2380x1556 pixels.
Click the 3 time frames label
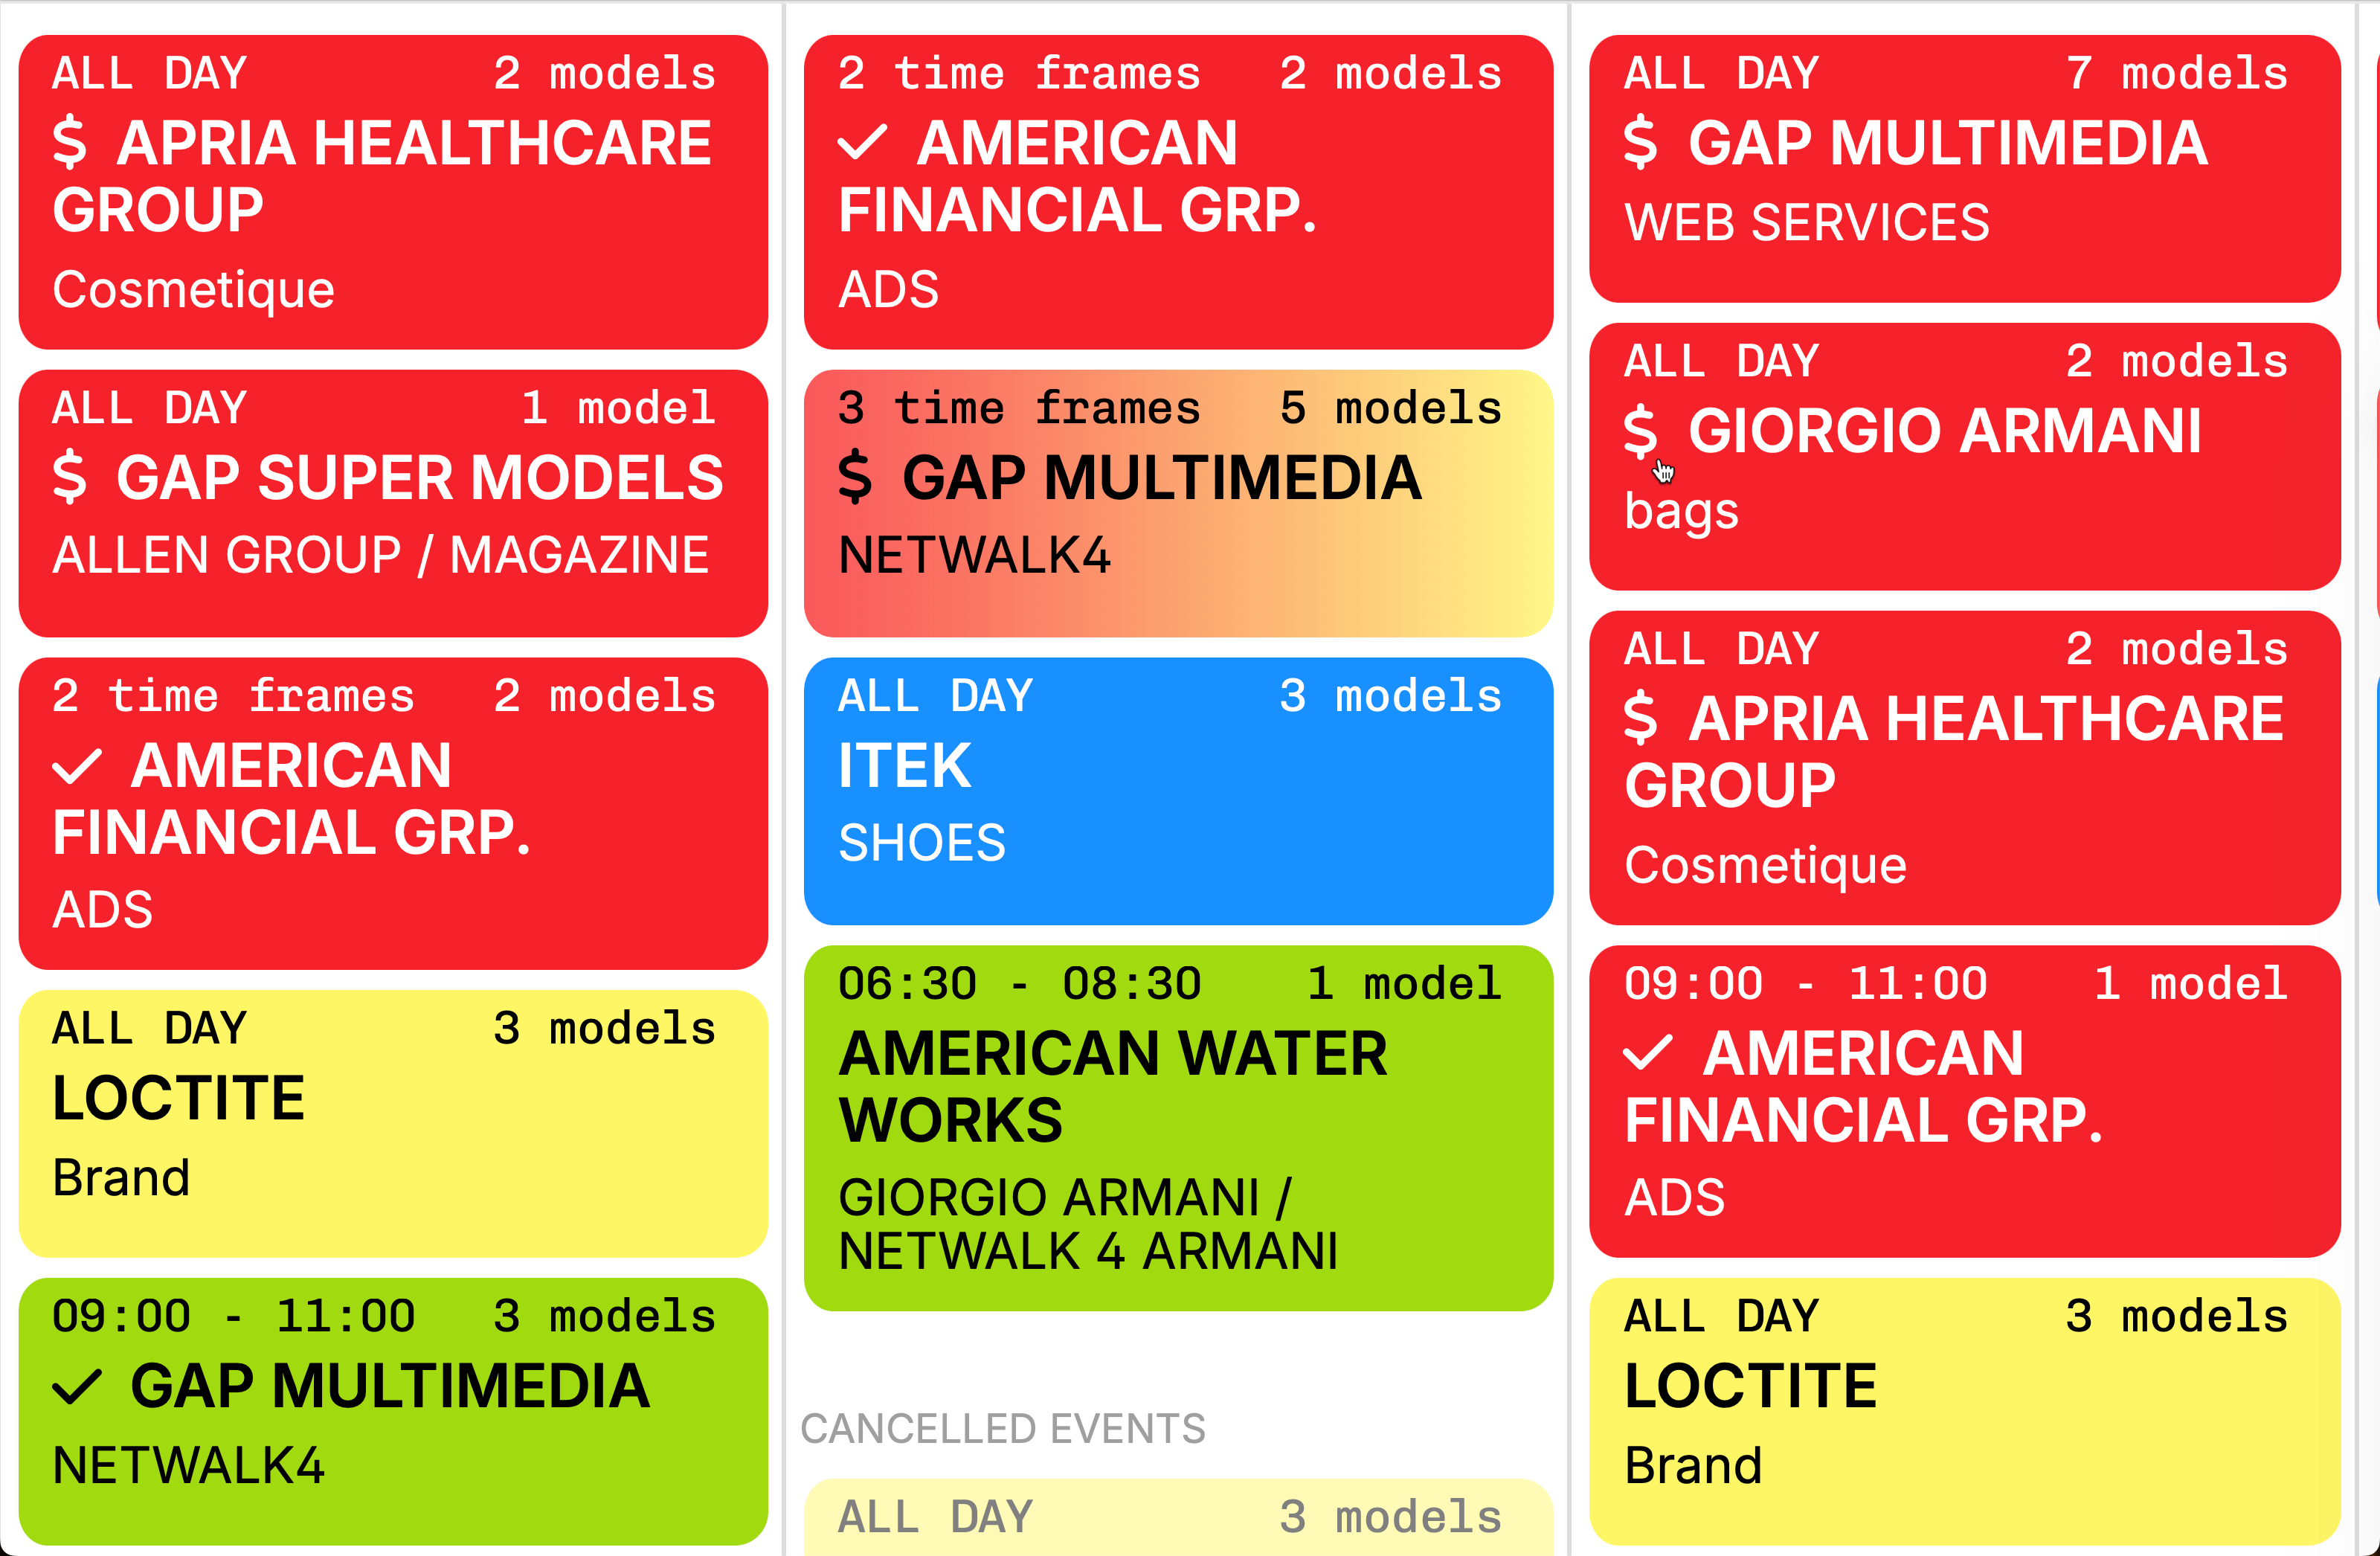(1019, 408)
